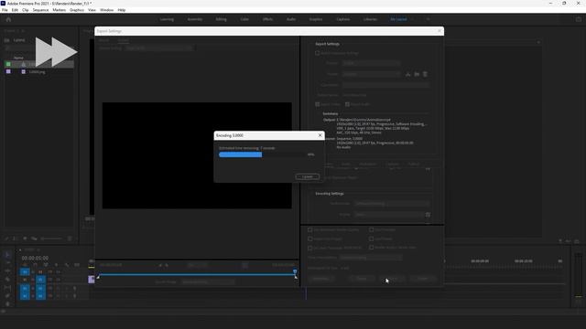This screenshot has width=586, height=329.
Task: Open the Profile dropdown under Encoding Settings
Action: click(x=388, y=215)
